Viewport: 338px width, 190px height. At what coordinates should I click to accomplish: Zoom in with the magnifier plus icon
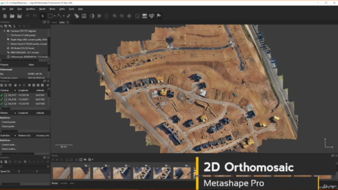(x=115, y=16)
